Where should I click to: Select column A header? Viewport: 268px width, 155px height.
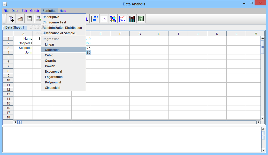coord(23,34)
